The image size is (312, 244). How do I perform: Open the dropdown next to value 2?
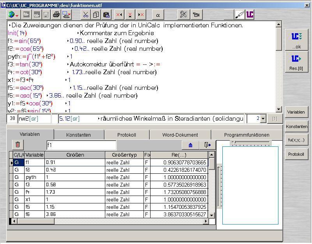tap(263, 119)
